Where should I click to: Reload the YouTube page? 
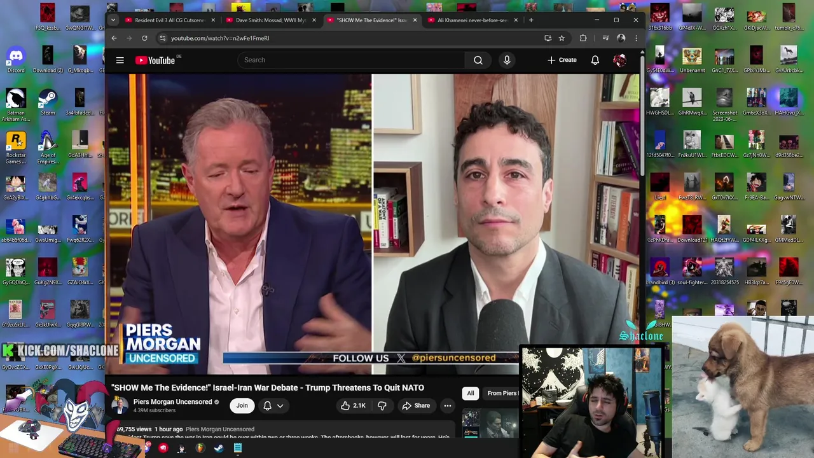click(x=144, y=38)
